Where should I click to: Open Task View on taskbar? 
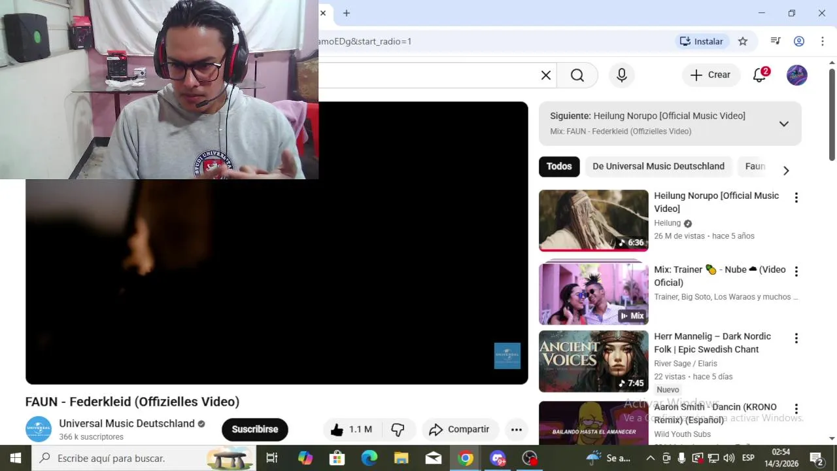point(272,458)
